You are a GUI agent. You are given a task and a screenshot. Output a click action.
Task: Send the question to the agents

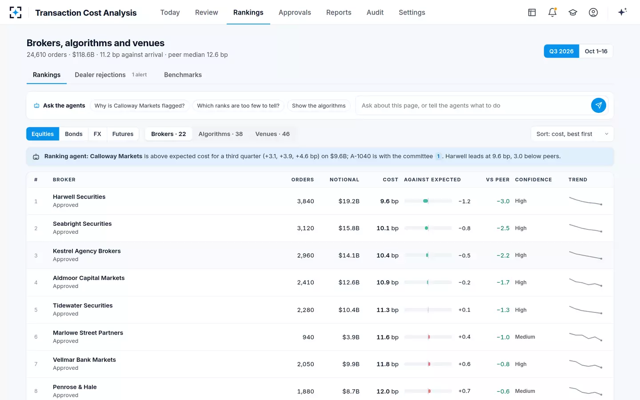tap(599, 105)
